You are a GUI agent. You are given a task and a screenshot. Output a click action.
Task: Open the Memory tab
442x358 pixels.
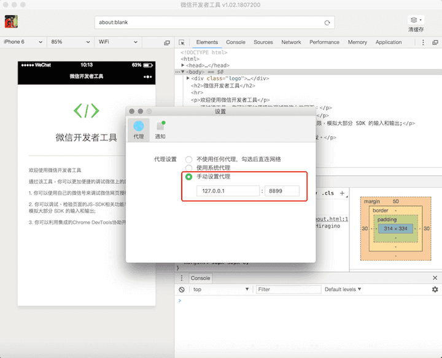357,42
